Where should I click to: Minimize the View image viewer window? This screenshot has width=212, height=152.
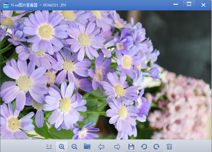(176, 4)
